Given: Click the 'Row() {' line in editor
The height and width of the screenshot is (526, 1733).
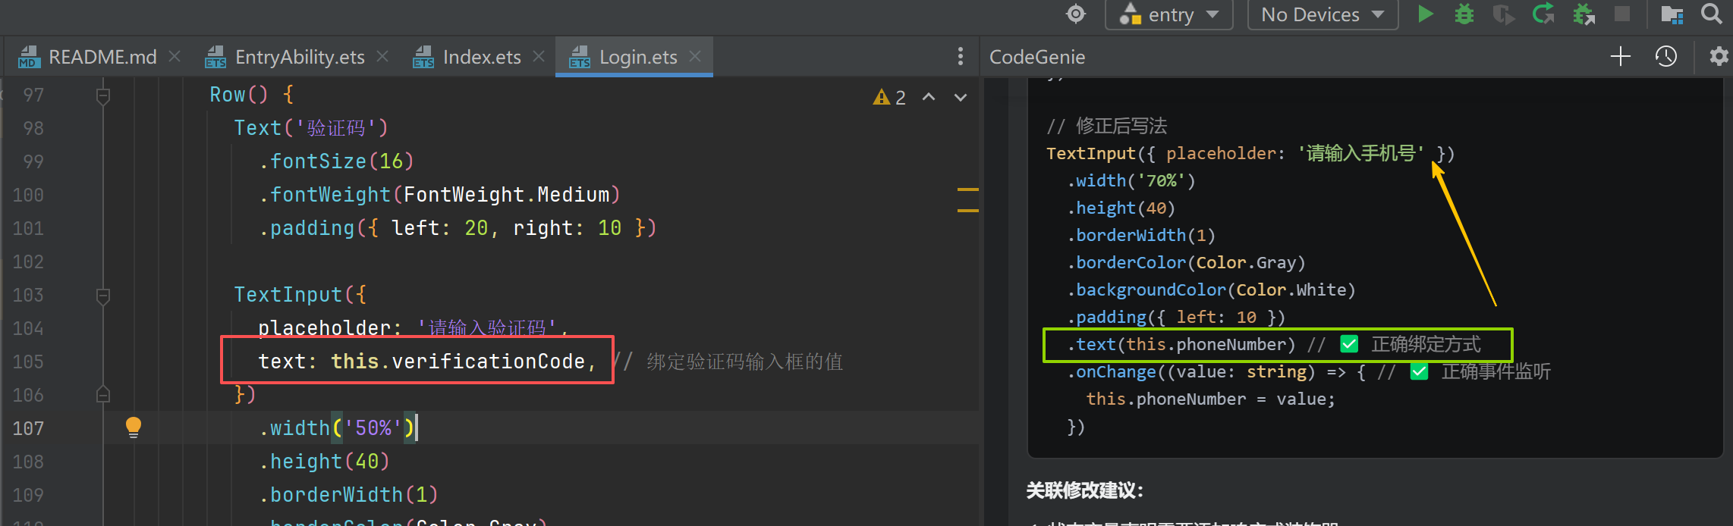Looking at the screenshot, I should tap(251, 95).
